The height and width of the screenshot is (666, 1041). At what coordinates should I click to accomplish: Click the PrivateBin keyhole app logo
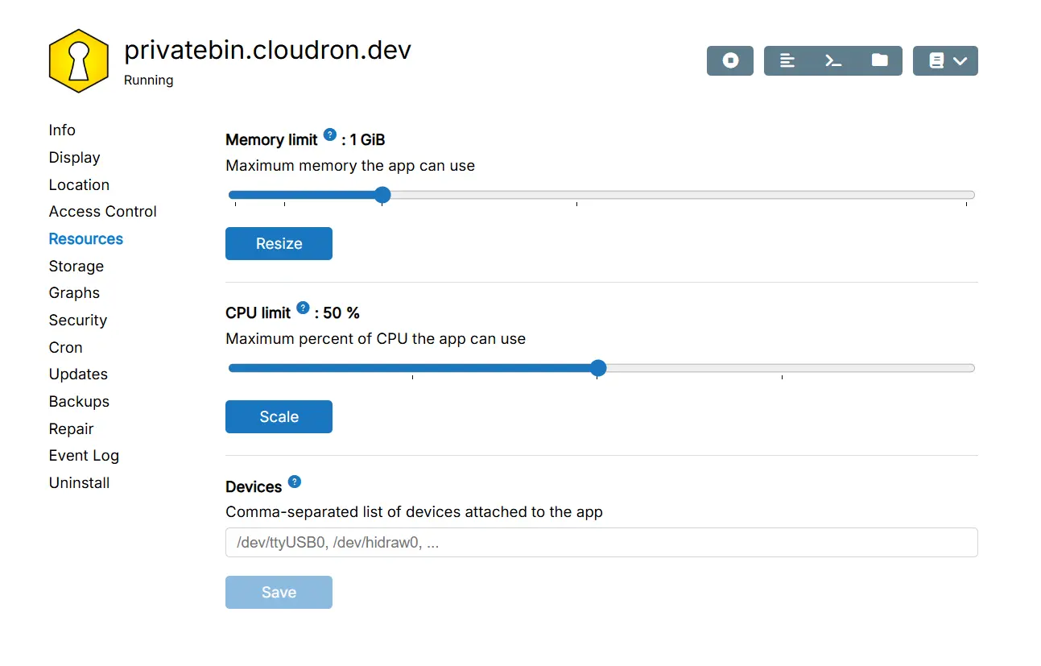[78, 61]
